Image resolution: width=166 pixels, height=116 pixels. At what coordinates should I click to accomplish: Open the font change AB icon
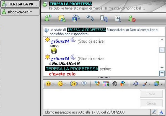click(136, 84)
